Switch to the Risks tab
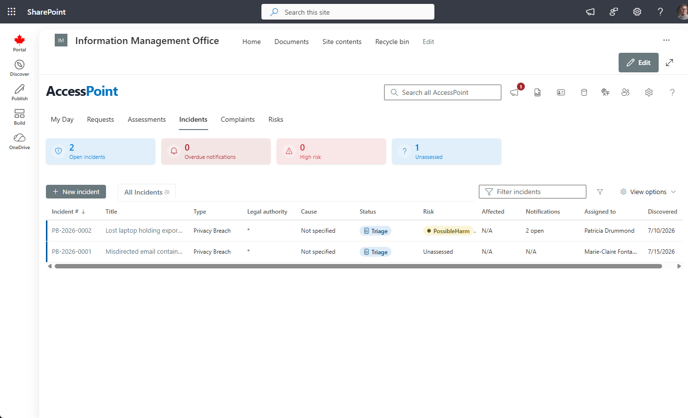688x418 pixels. pyautogui.click(x=276, y=119)
